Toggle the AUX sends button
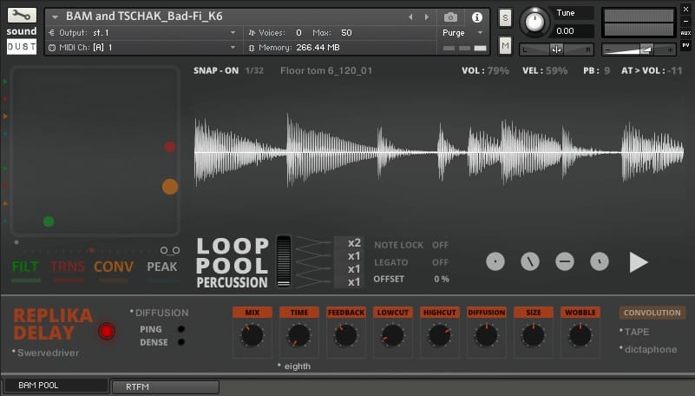The image size is (695, 396). (685, 33)
